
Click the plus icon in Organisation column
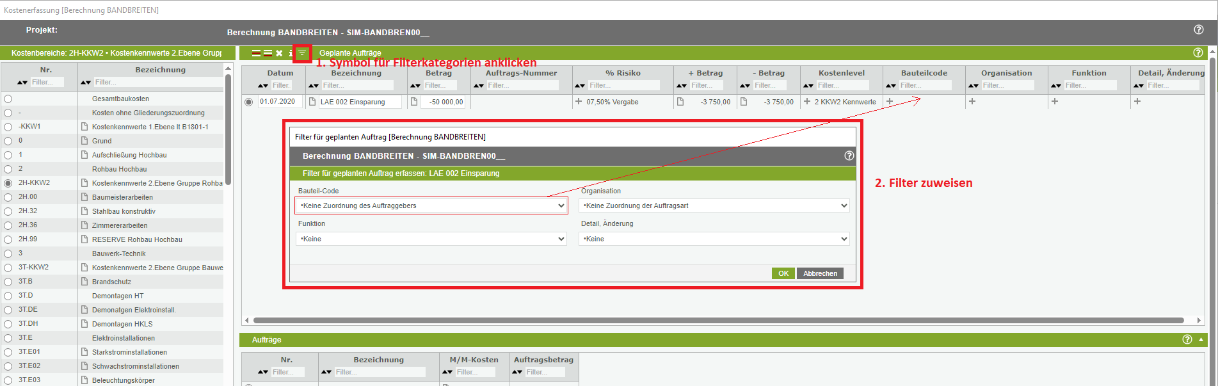[972, 101]
